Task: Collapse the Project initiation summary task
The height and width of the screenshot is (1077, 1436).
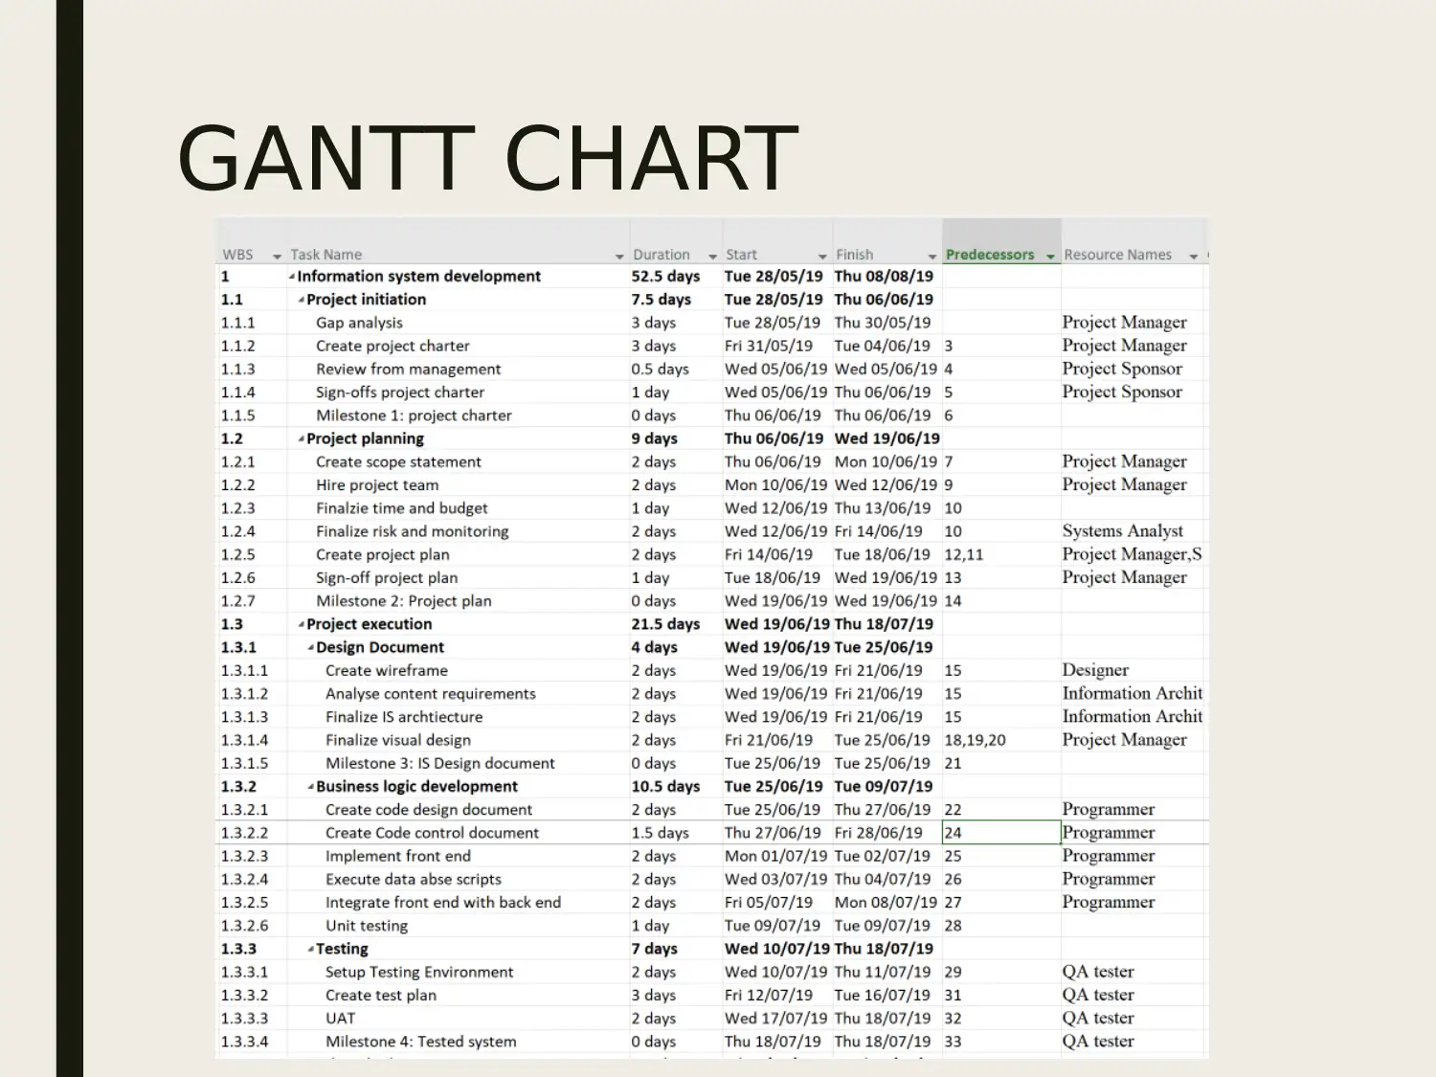Action: (302, 300)
